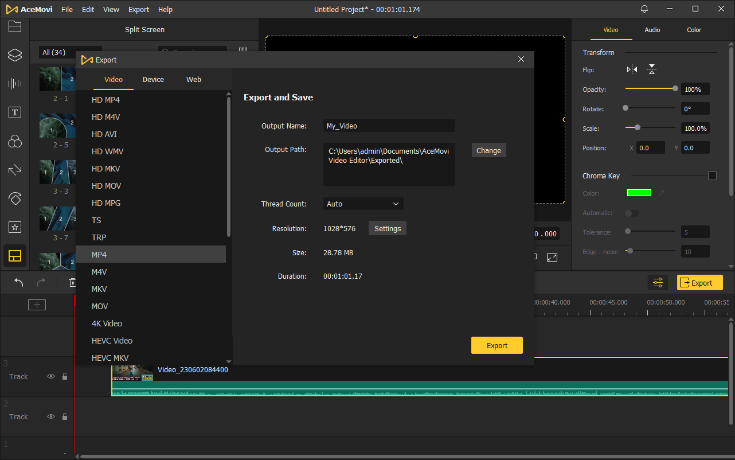Viewport: 735px width, 460px height.
Task: Switch to the Device tab in Export
Action: click(153, 79)
